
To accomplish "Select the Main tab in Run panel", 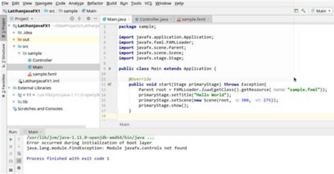I will 33,132.
